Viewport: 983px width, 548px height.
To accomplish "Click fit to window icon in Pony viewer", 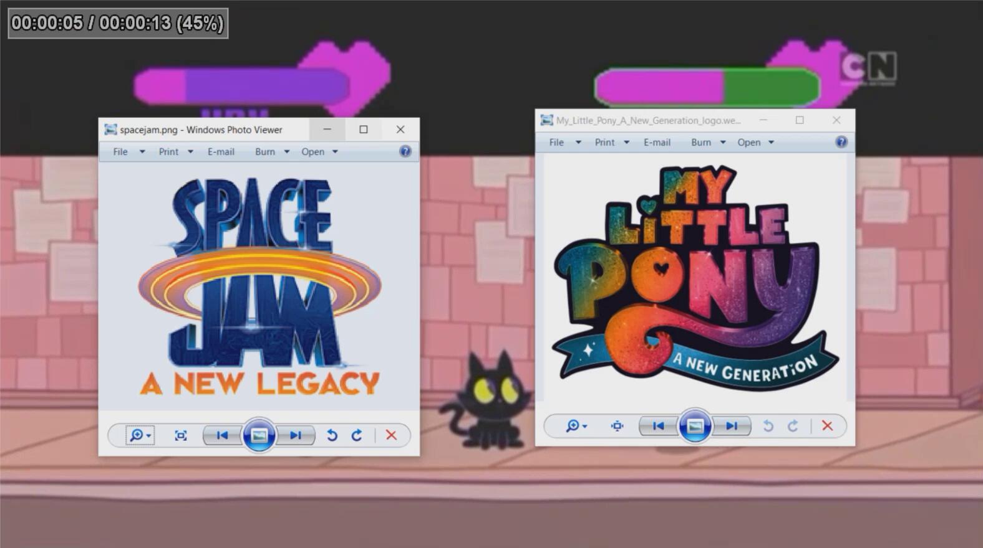I will point(617,426).
